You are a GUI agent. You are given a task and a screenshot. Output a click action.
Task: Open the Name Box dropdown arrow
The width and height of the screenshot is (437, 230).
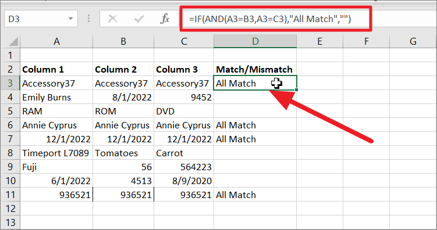(70, 19)
